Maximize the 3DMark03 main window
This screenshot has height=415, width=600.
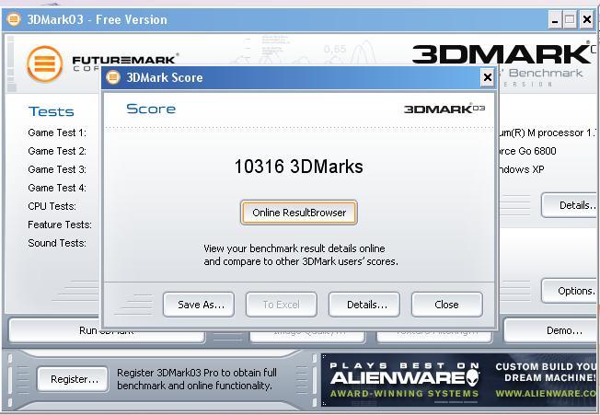(571, 19)
